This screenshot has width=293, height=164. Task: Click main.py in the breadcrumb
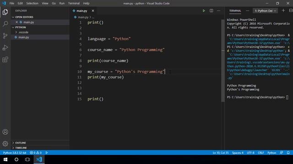tap(83, 17)
